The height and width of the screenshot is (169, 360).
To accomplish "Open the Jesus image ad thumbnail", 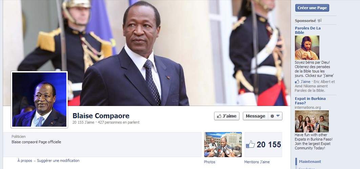I will [307, 48].
